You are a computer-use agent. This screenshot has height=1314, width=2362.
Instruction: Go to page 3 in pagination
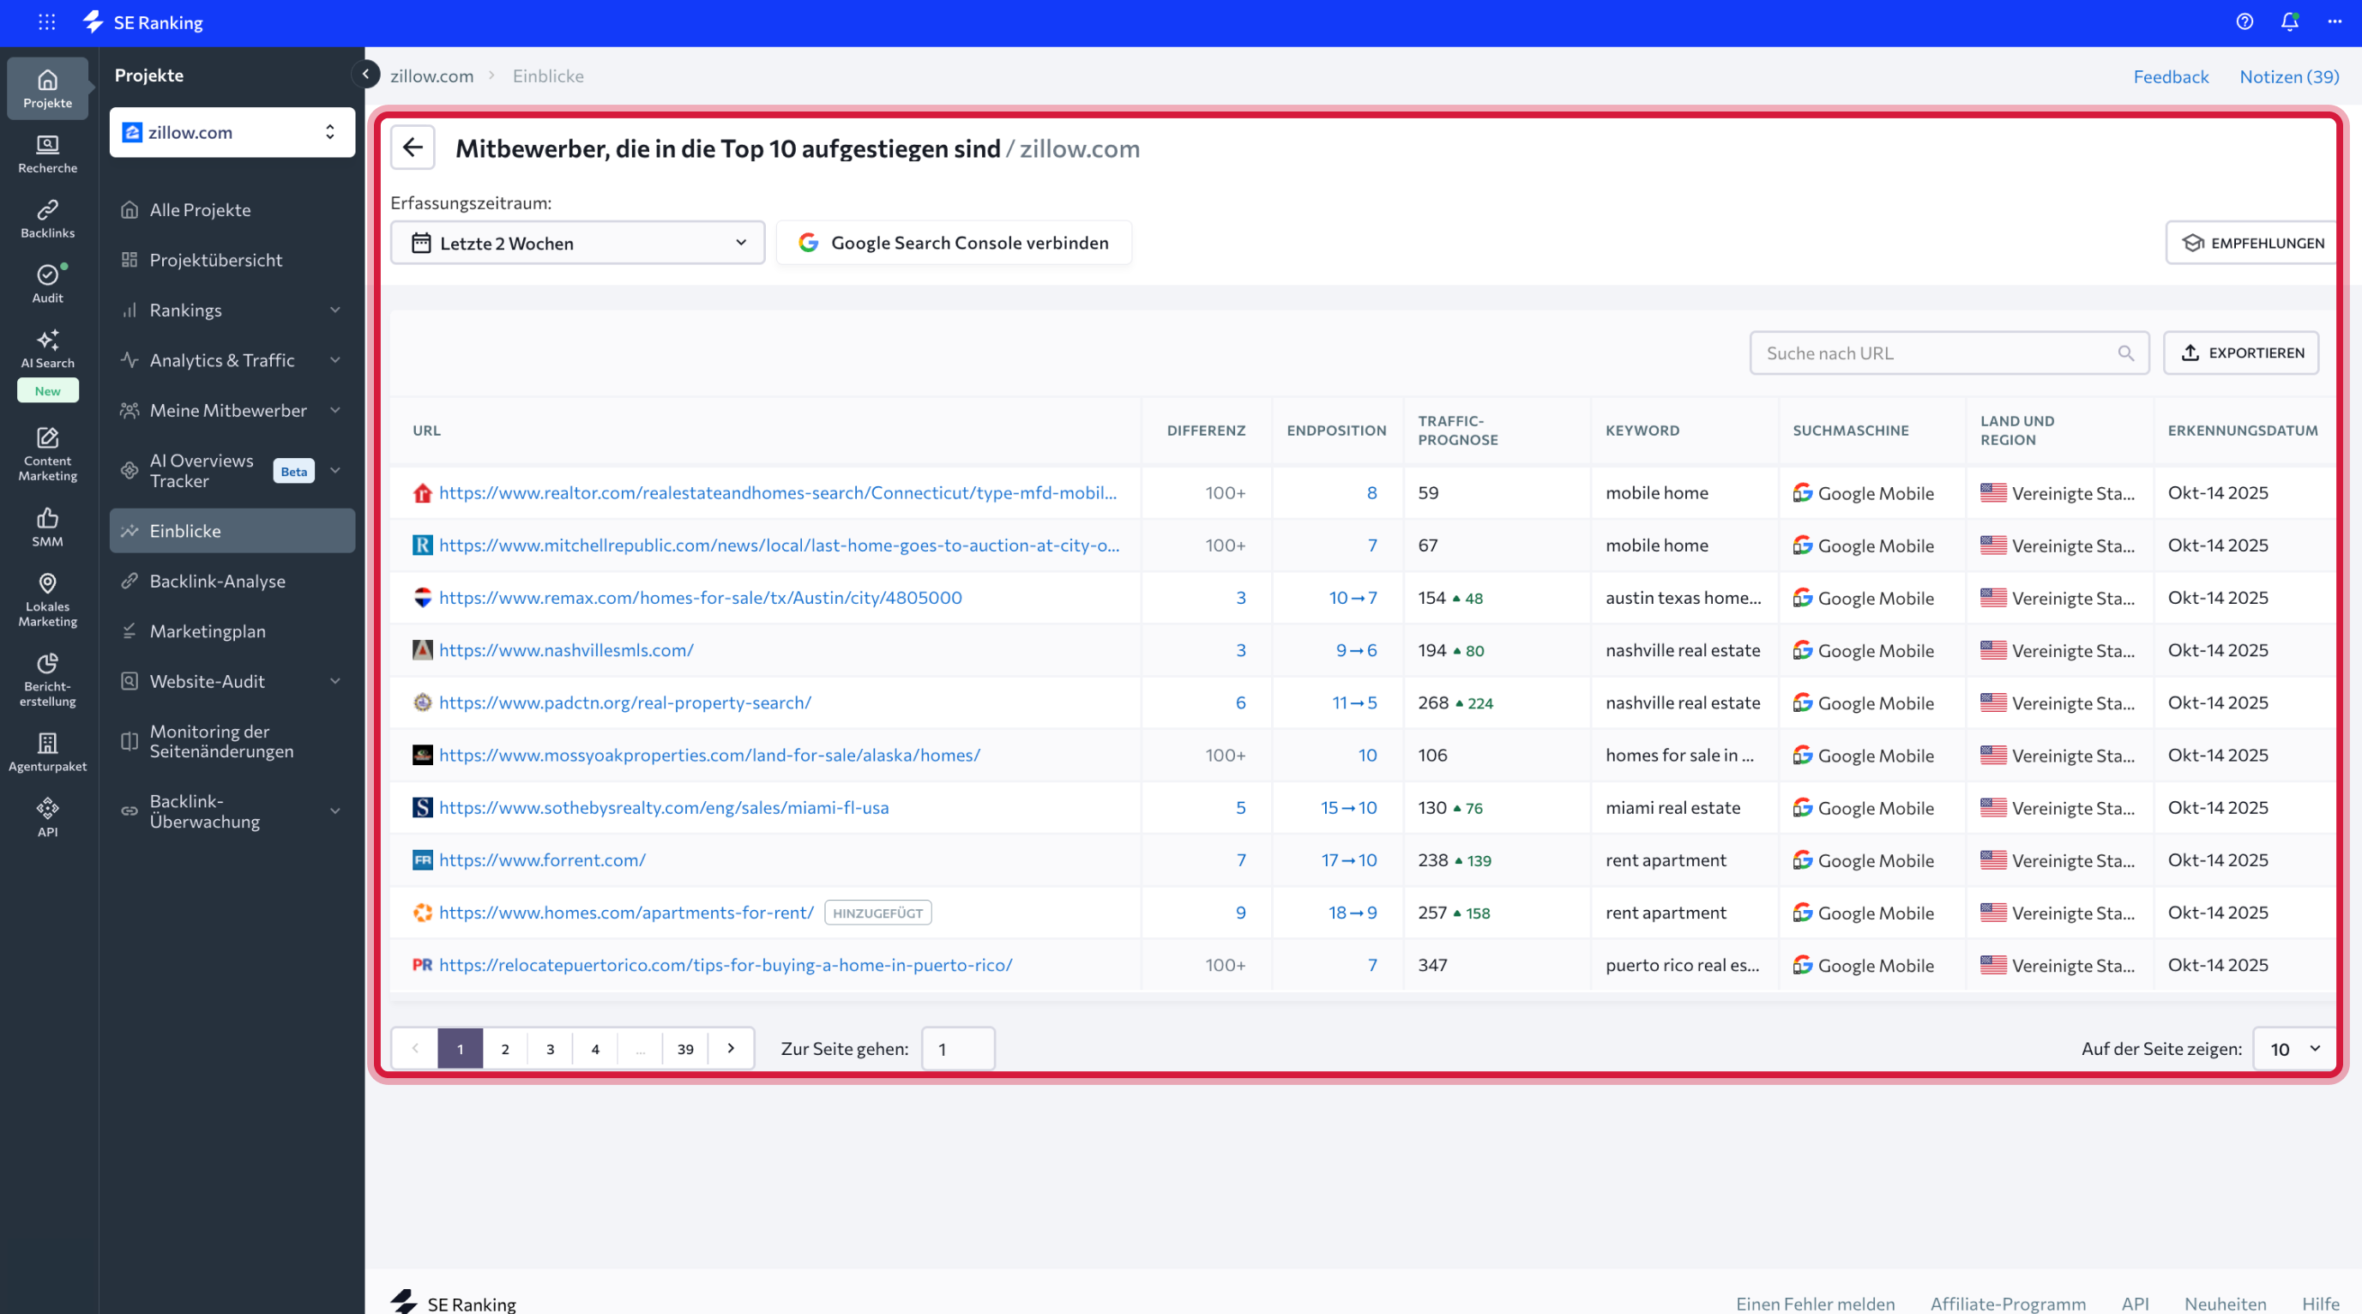click(550, 1048)
